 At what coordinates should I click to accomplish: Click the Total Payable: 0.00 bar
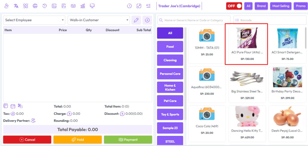click(78, 130)
